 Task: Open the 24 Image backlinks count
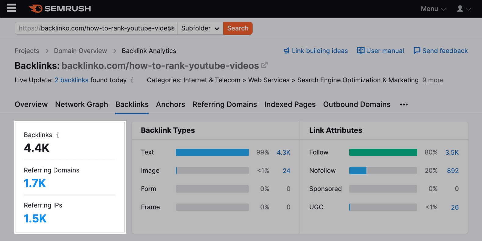pyautogui.click(x=286, y=171)
